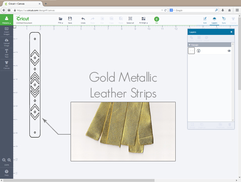The image size is (241, 182).
Task: Select the Cricut > Canvas browser tab
Action: tap(23, 4)
